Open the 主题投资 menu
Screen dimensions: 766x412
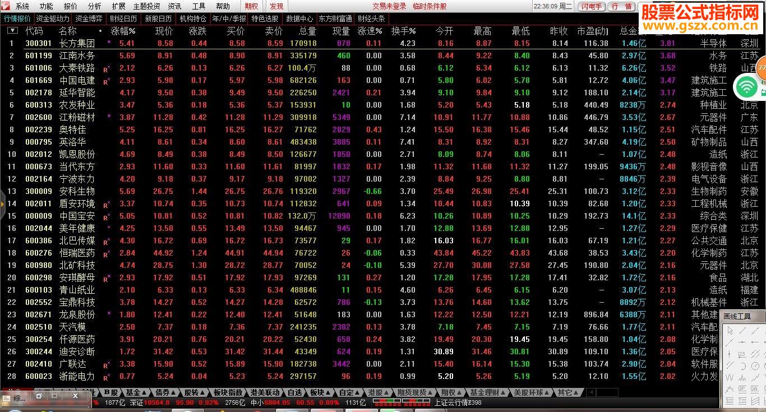click(146, 6)
